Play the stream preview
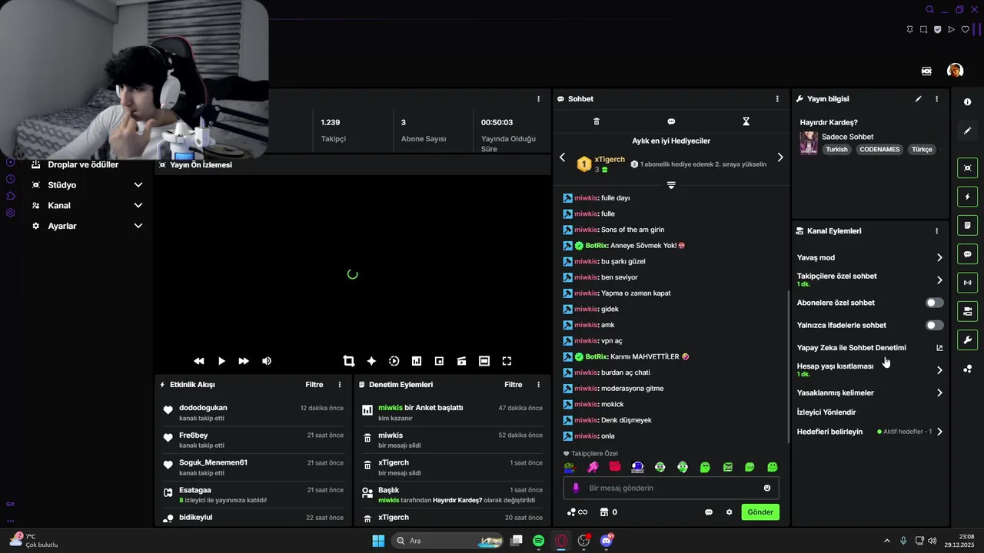Screen dimensions: 984x553 click(x=221, y=361)
